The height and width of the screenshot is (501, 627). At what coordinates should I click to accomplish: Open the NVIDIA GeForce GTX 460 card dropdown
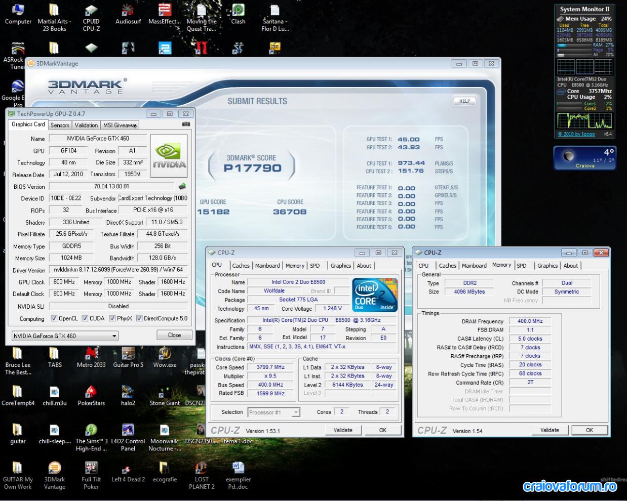pos(65,336)
